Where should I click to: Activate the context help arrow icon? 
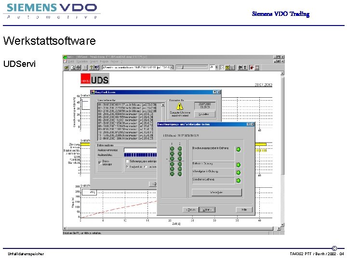(x=96, y=68)
